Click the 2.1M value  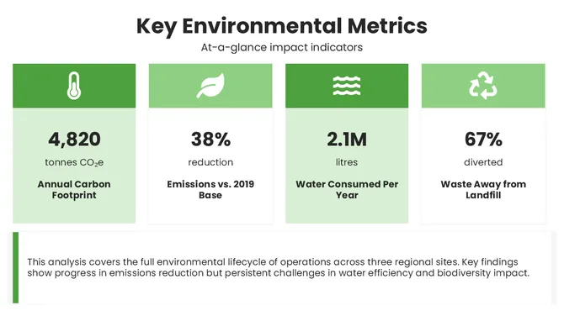point(347,140)
